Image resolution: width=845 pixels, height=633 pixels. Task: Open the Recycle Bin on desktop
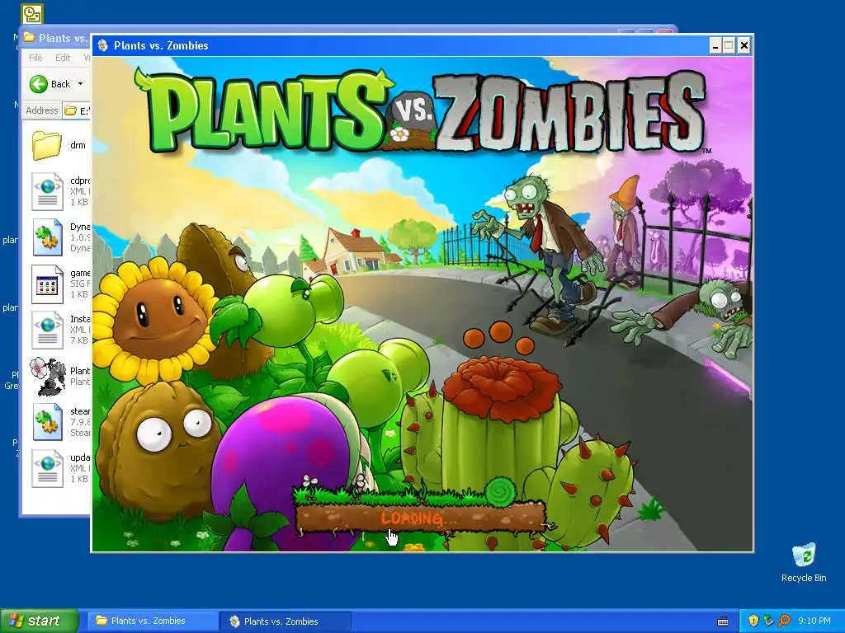(804, 555)
